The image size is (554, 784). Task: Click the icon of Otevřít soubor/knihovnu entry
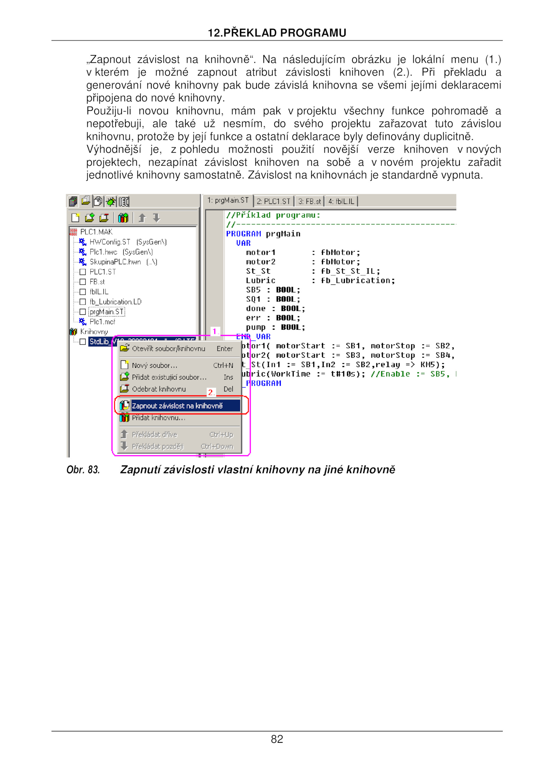(125, 348)
